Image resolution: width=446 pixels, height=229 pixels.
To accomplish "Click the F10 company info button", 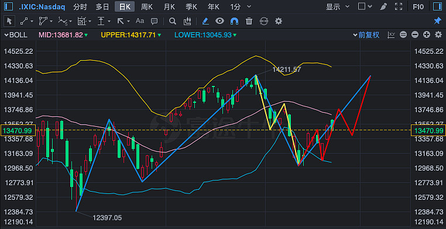I will pyautogui.click(x=418, y=7).
